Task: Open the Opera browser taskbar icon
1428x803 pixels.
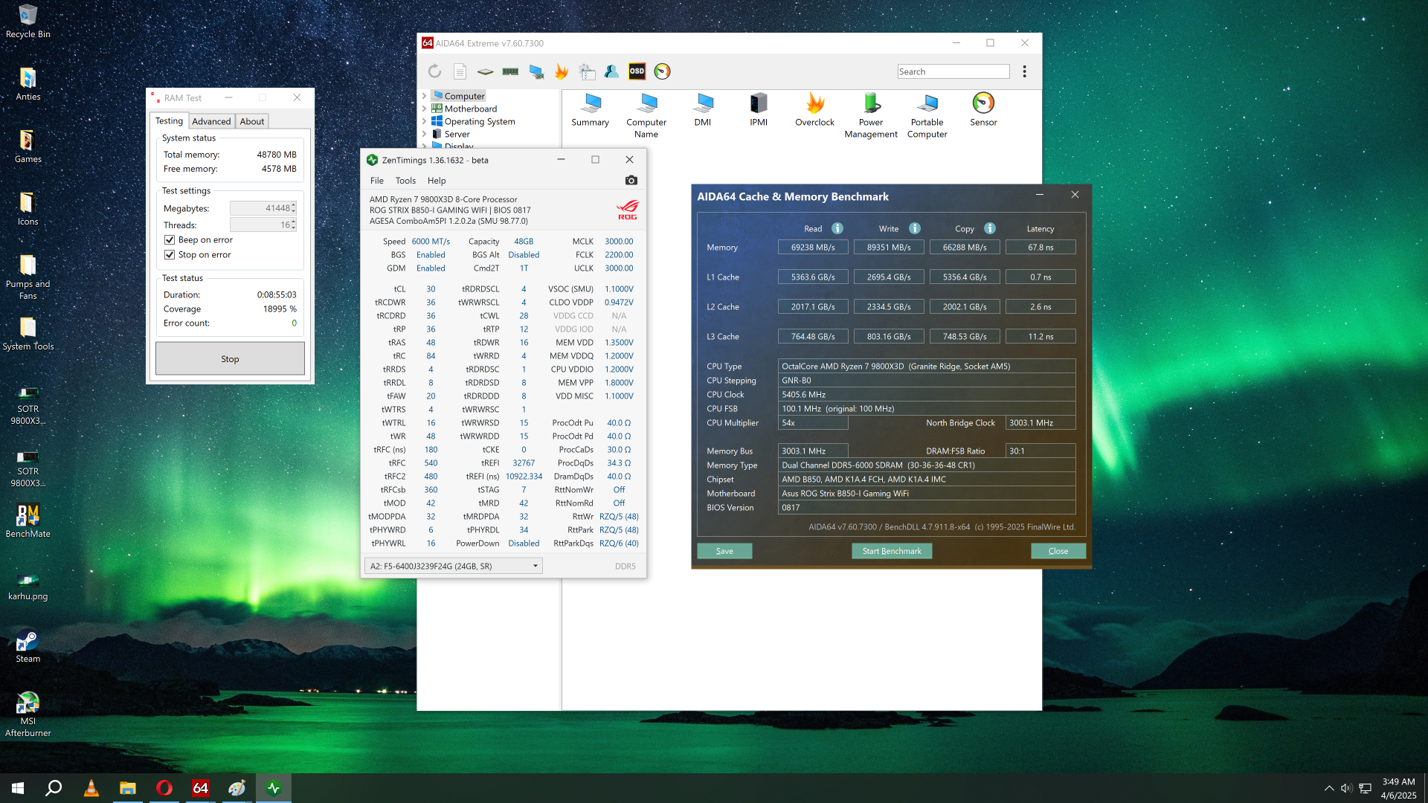Action: click(x=164, y=788)
